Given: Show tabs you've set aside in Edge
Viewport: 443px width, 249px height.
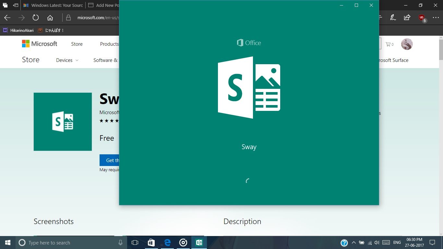Looking at the screenshot, I should click(5, 5).
